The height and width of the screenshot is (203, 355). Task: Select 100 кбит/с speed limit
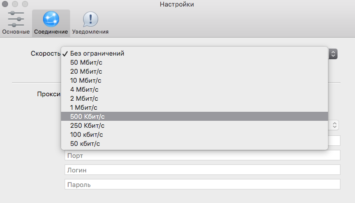click(194, 134)
